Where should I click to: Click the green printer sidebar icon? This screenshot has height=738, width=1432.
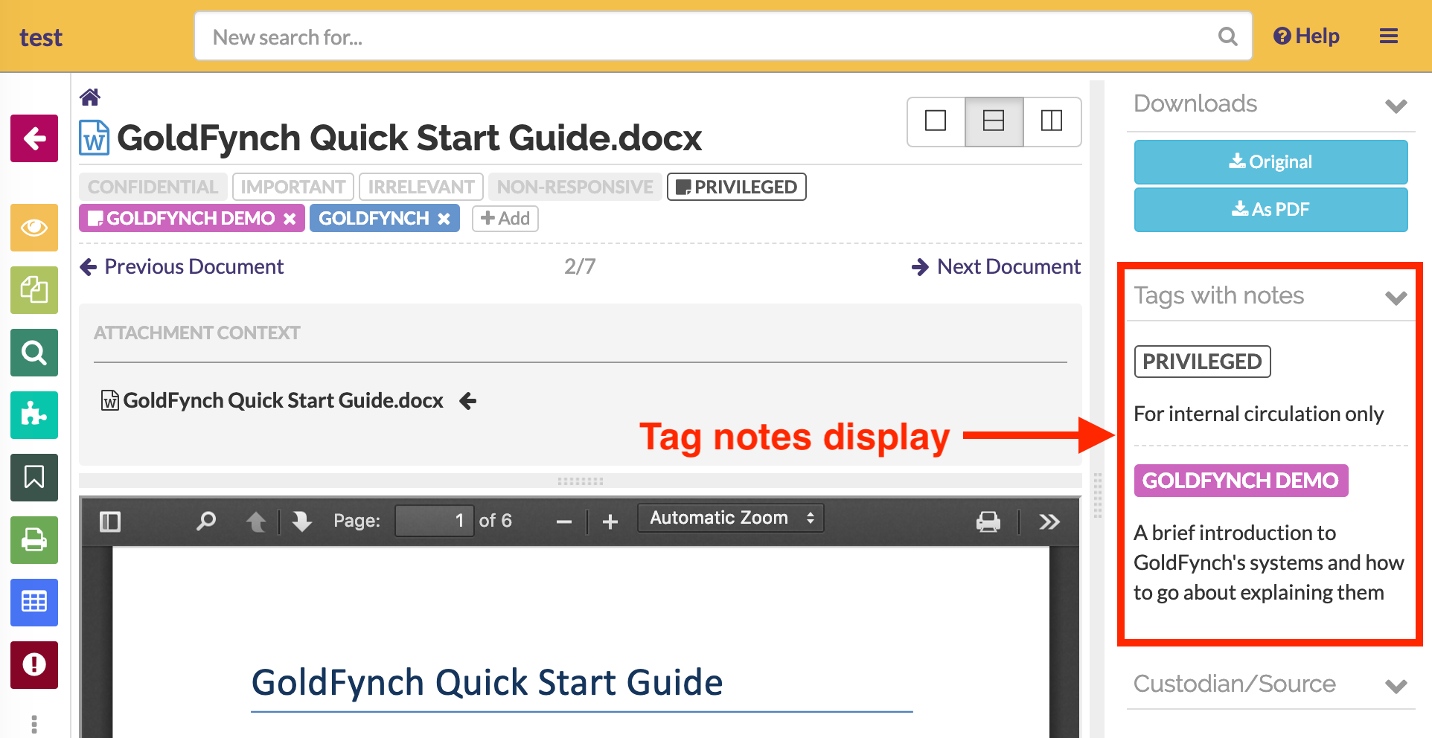pyautogui.click(x=34, y=540)
